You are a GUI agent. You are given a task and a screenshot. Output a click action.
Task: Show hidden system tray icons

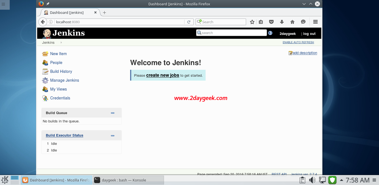coord(341,180)
